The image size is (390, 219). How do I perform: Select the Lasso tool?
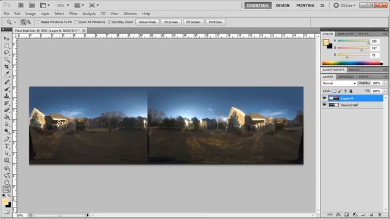coord(7,52)
